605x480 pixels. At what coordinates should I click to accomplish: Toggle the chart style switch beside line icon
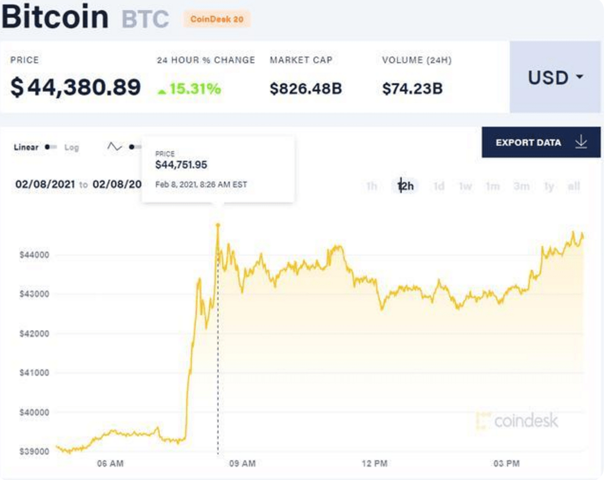click(135, 147)
